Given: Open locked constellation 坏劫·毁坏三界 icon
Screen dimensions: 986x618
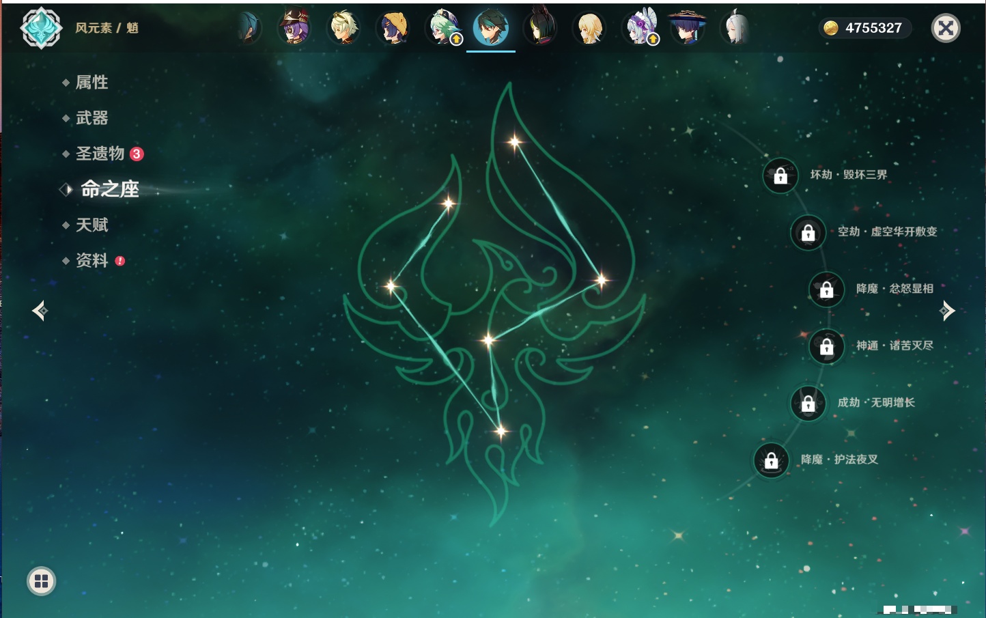Looking at the screenshot, I should click(x=780, y=175).
